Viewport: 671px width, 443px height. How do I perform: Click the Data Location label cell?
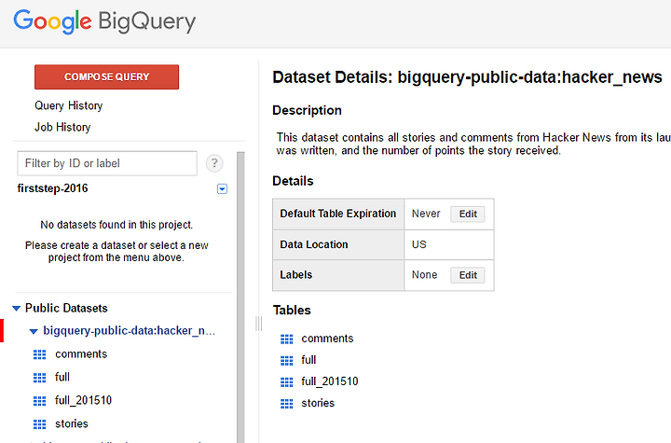338,244
